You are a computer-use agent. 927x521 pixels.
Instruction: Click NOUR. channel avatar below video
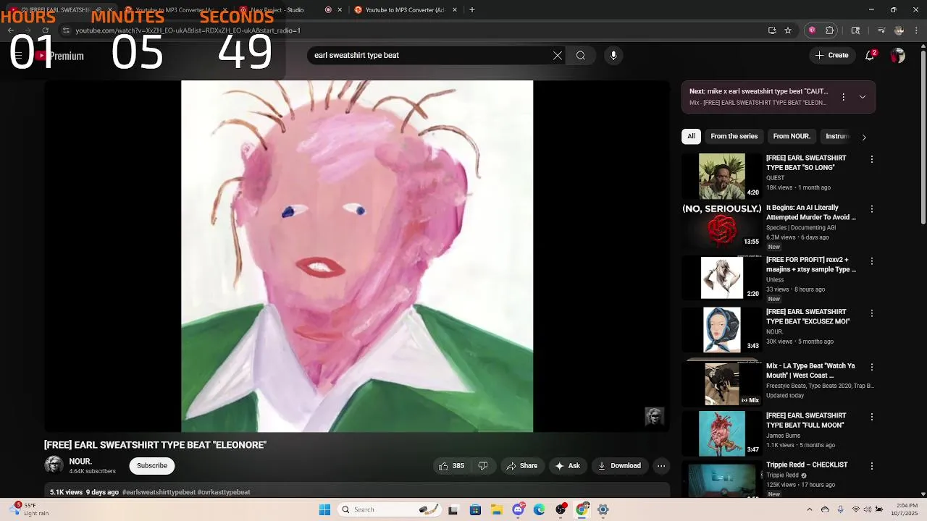pos(54,465)
